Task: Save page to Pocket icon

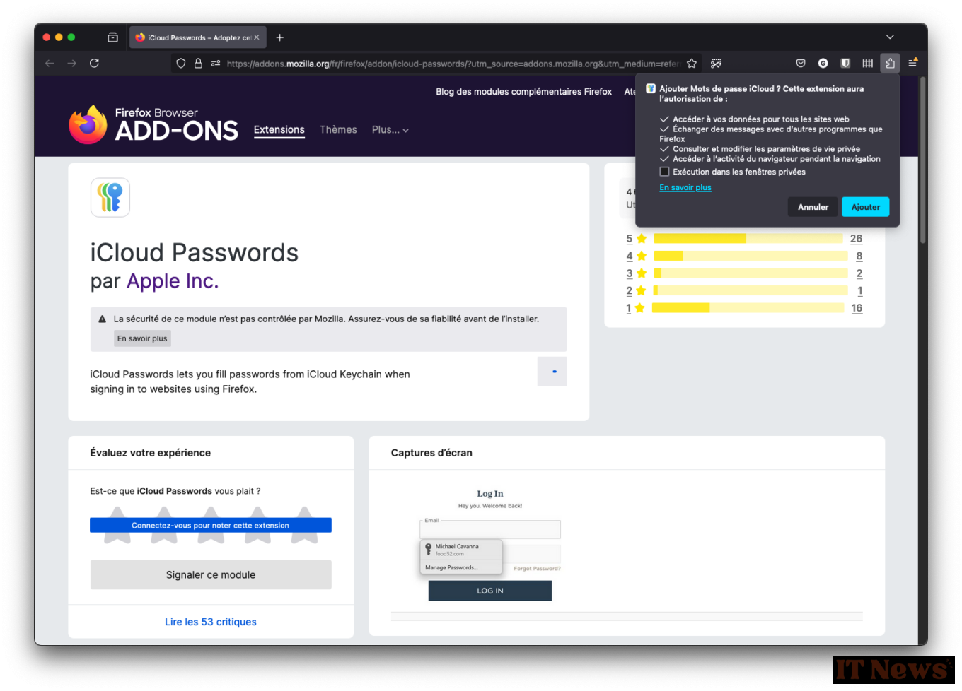Action: (x=801, y=64)
